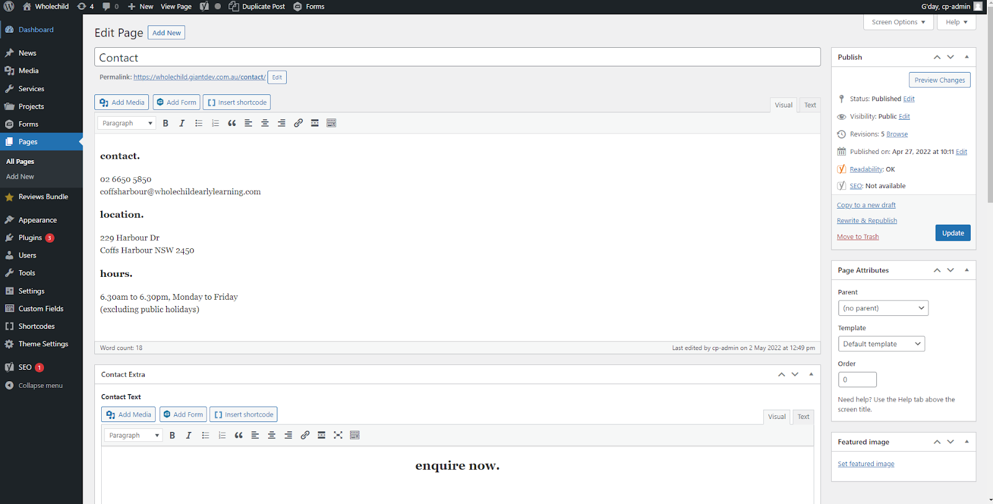Screen dimensions: 993x504
Task: Toggle the toolbar kitchen sink icon in main editor
Action: click(x=331, y=124)
